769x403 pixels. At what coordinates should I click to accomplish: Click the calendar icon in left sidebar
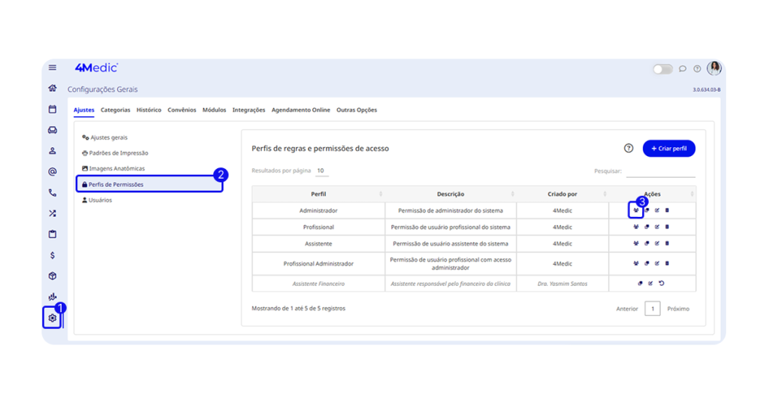click(53, 110)
